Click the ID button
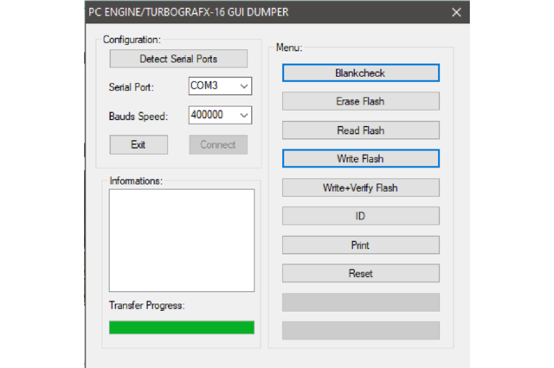This screenshot has width=554, height=368. coord(361,216)
